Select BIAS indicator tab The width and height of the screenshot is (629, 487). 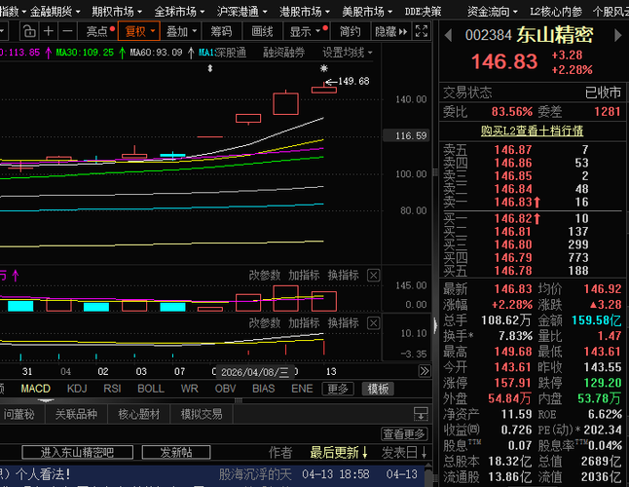click(x=264, y=389)
